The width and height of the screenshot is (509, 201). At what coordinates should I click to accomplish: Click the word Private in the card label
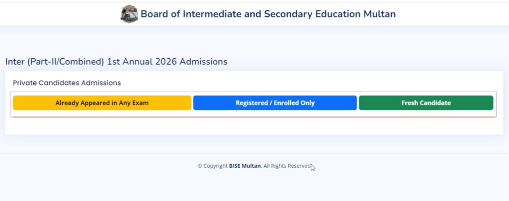25,83
